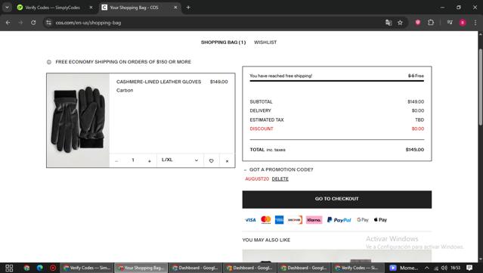Select the Your Shopping Bag COS tab
483x273 pixels.
(134, 8)
